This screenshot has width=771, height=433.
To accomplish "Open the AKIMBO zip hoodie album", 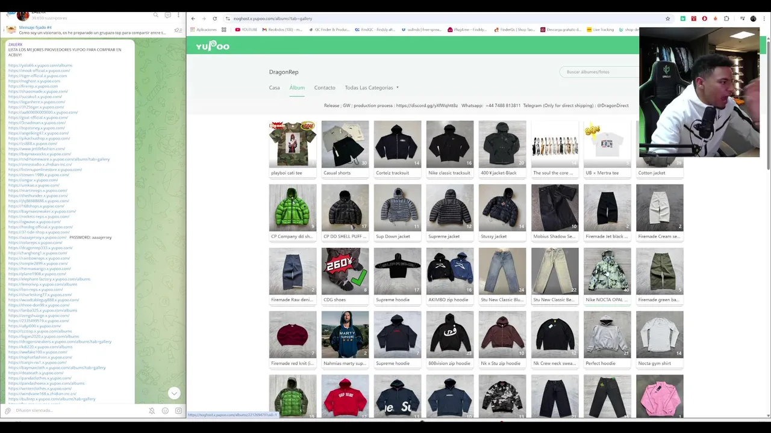I will coord(450,276).
